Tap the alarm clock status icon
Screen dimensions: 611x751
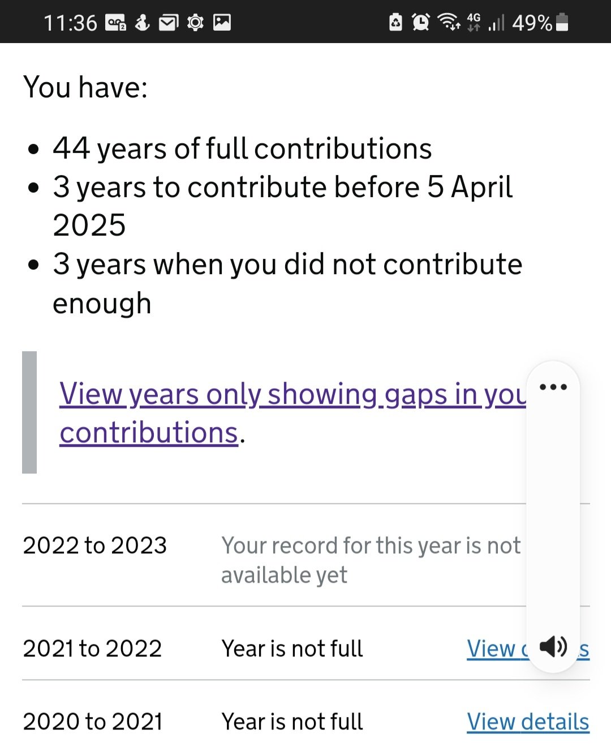tap(421, 23)
